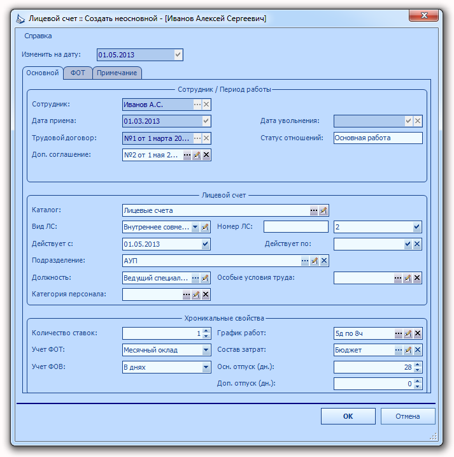Expand the Учет ФОТ Месячный оклад dropdown
The image size is (454, 457).
click(x=206, y=350)
